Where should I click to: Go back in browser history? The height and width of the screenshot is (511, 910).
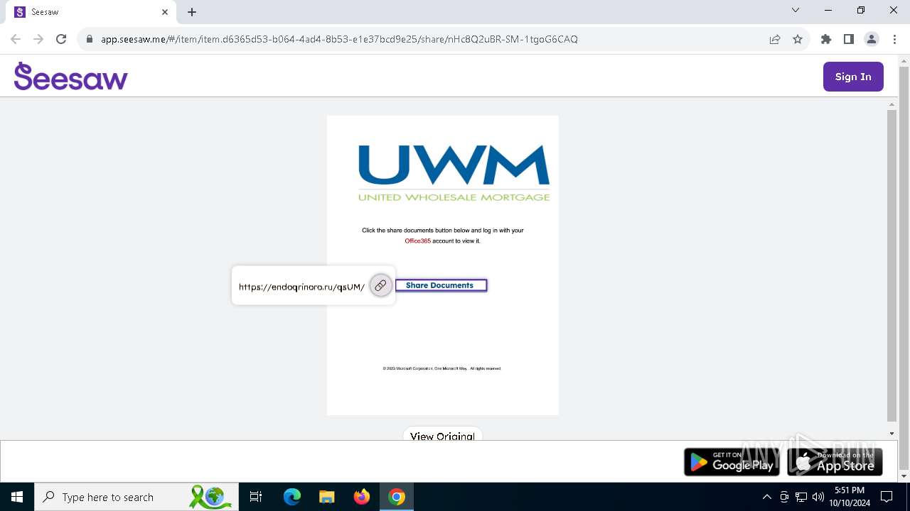(16, 39)
